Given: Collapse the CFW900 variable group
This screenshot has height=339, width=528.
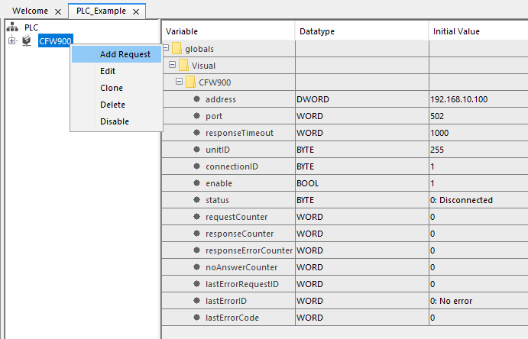Looking at the screenshot, I should 180,82.
